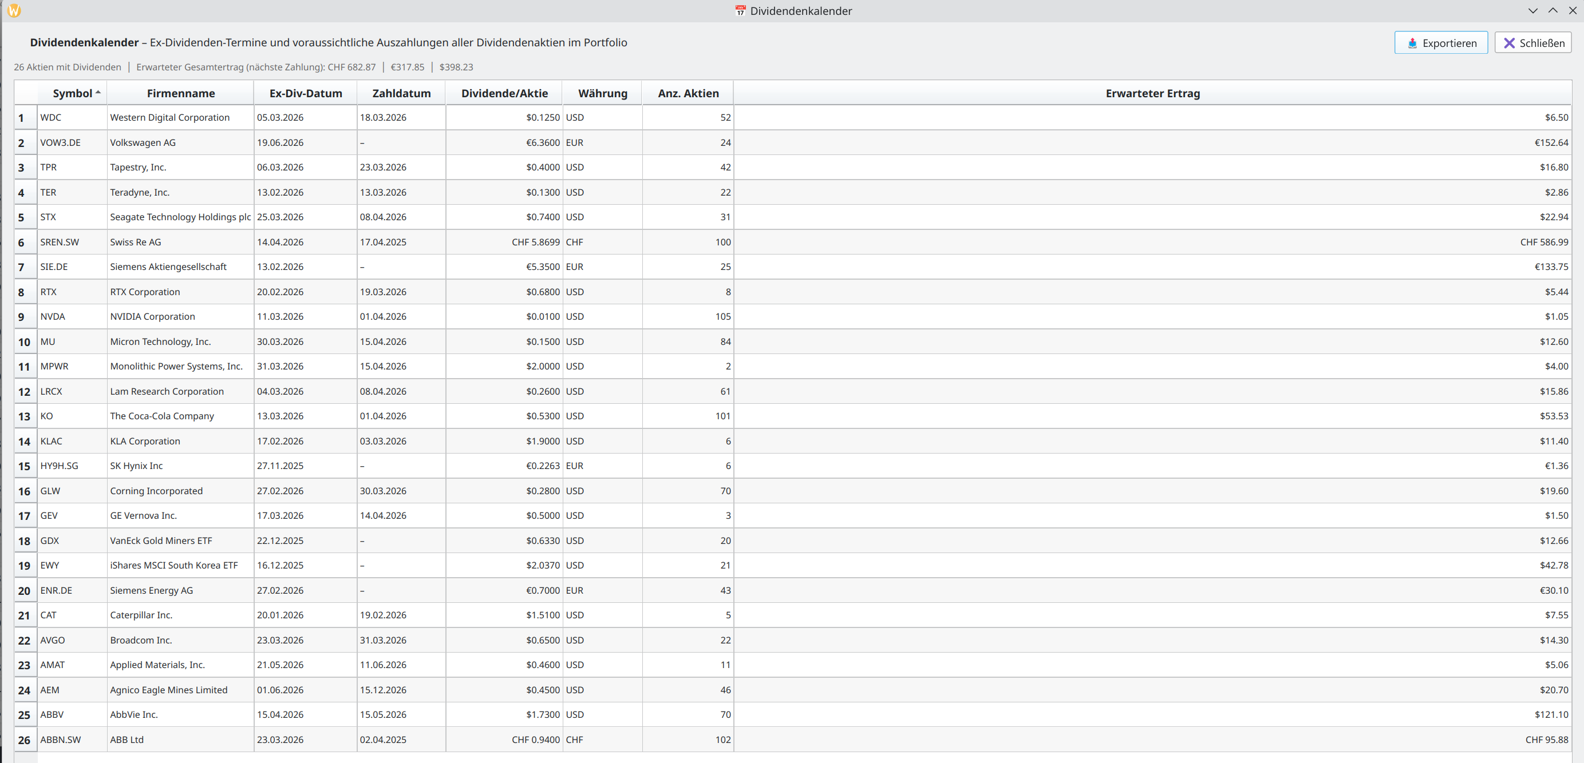Click the Schließen button
The image size is (1584, 763).
tap(1533, 43)
